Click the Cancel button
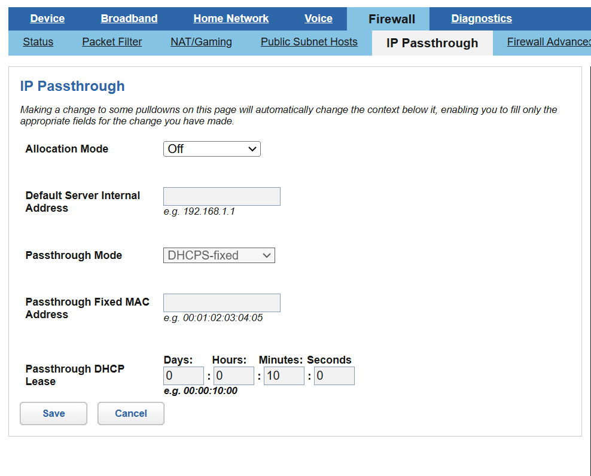This screenshot has width=591, height=476. point(130,413)
